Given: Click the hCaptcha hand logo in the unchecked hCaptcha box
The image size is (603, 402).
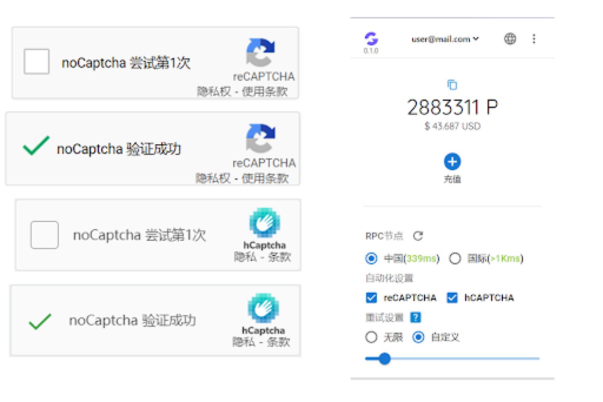Looking at the screenshot, I should (265, 223).
